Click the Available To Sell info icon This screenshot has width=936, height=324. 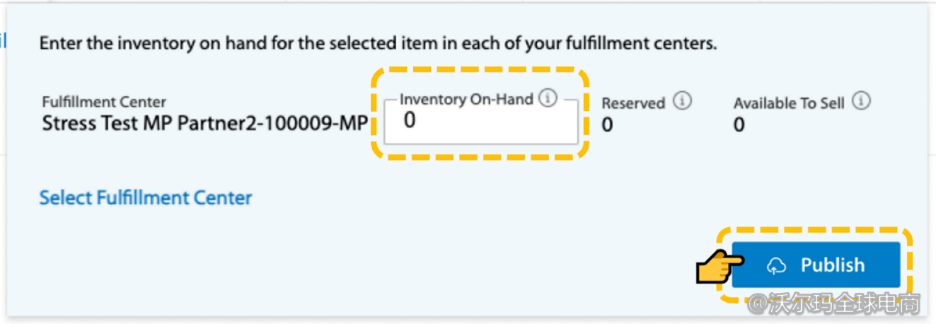[x=861, y=102]
